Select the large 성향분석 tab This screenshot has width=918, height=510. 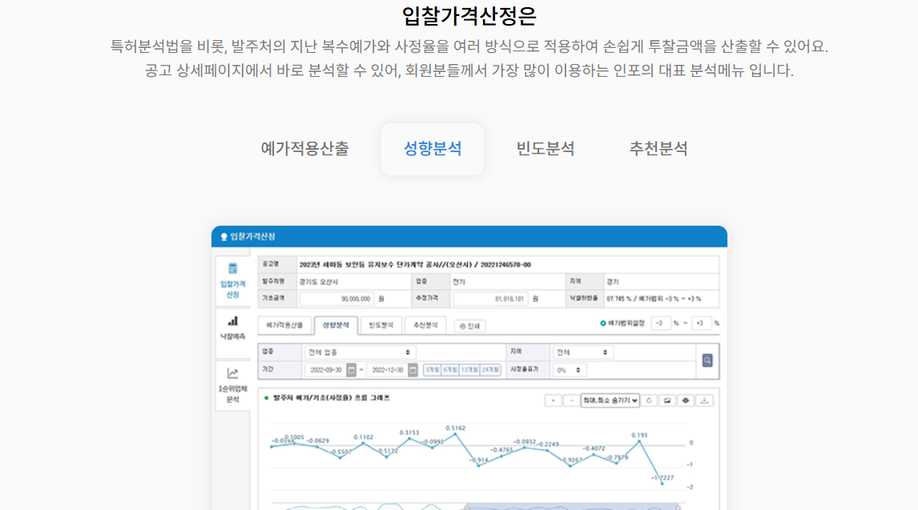432,149
